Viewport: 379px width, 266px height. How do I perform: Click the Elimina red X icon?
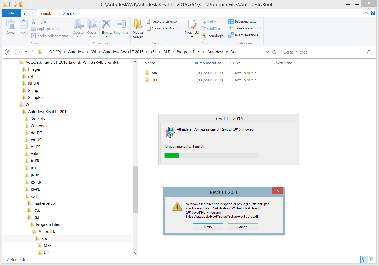(107, 24)
